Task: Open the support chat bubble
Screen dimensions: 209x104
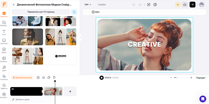Action: click(x=203, y=99)
